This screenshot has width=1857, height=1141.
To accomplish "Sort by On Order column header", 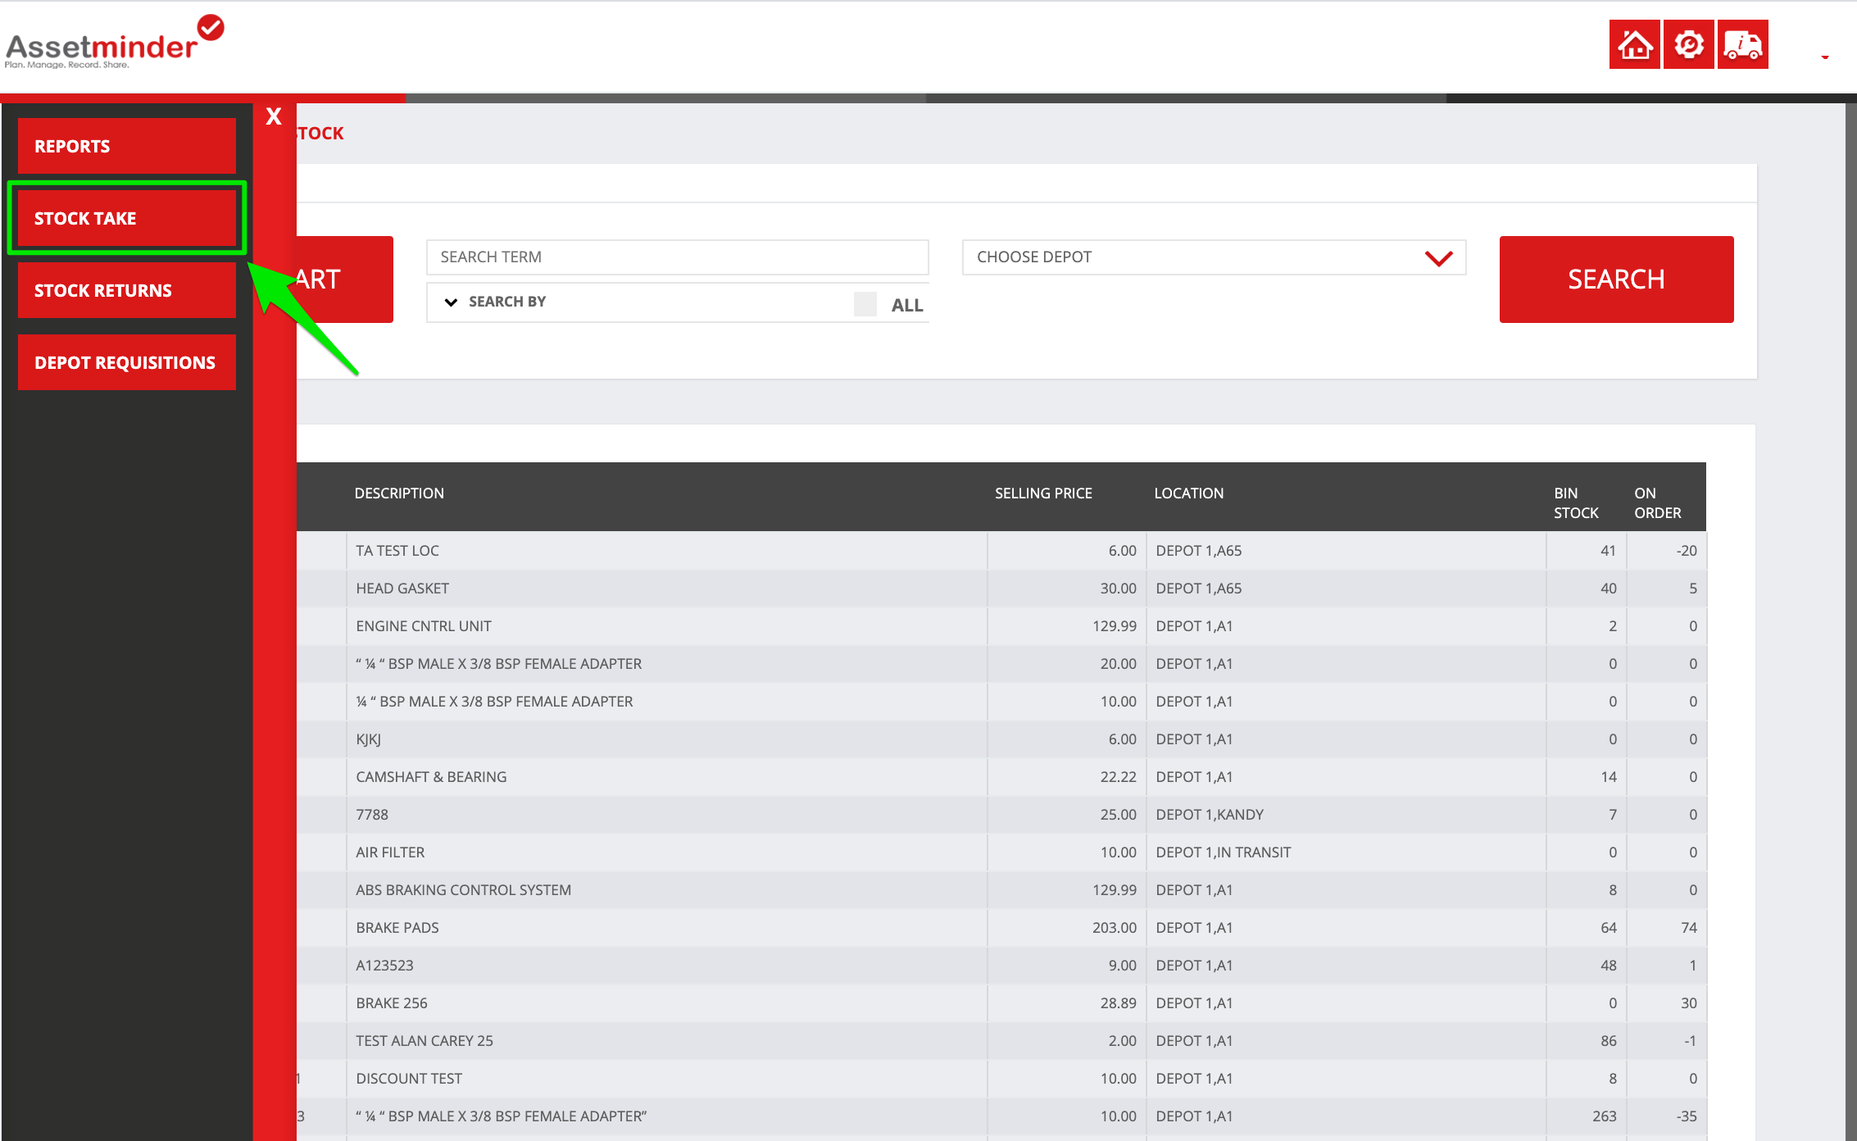I will coord(1657,503).
